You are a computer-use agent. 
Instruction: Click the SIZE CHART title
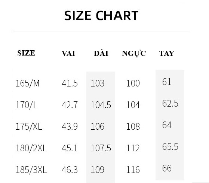click(x=101, y=16)
